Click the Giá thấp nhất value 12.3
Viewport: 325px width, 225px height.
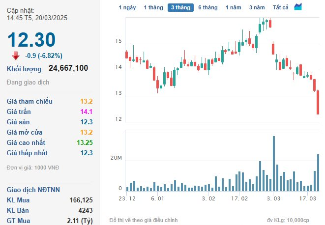click(x=87, y=153)
